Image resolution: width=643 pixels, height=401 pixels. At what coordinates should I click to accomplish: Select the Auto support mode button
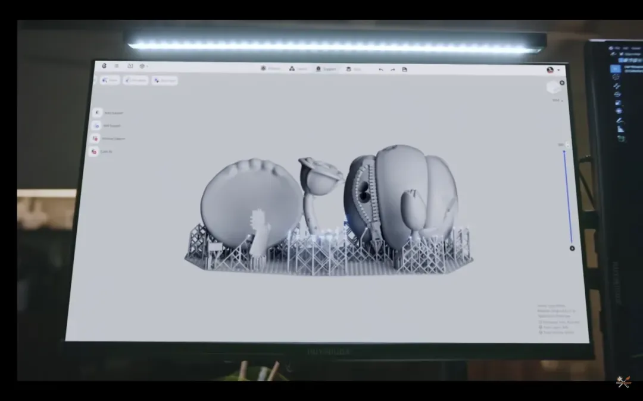tap(110, 80)
